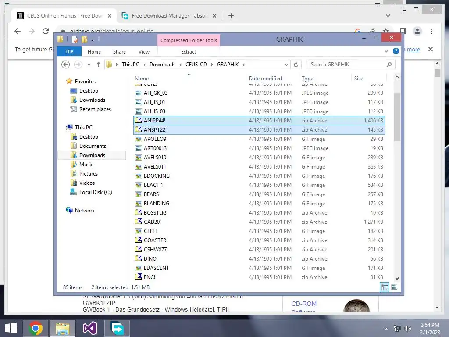449x337 pixels.
Task: Open the Quick Access Toolbar dropdown
Action: coord(93,40)
